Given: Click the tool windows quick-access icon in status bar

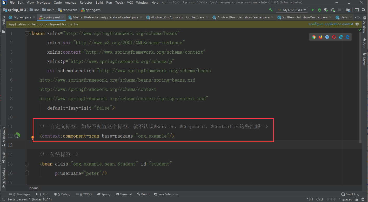Looking at the screenshot, I should 3,199.
